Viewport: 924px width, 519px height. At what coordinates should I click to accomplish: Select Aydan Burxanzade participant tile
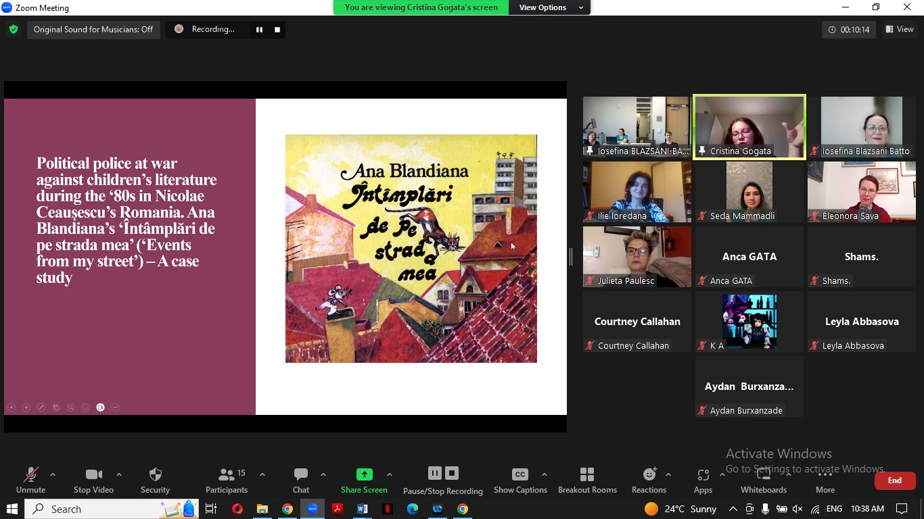point(749,387)
